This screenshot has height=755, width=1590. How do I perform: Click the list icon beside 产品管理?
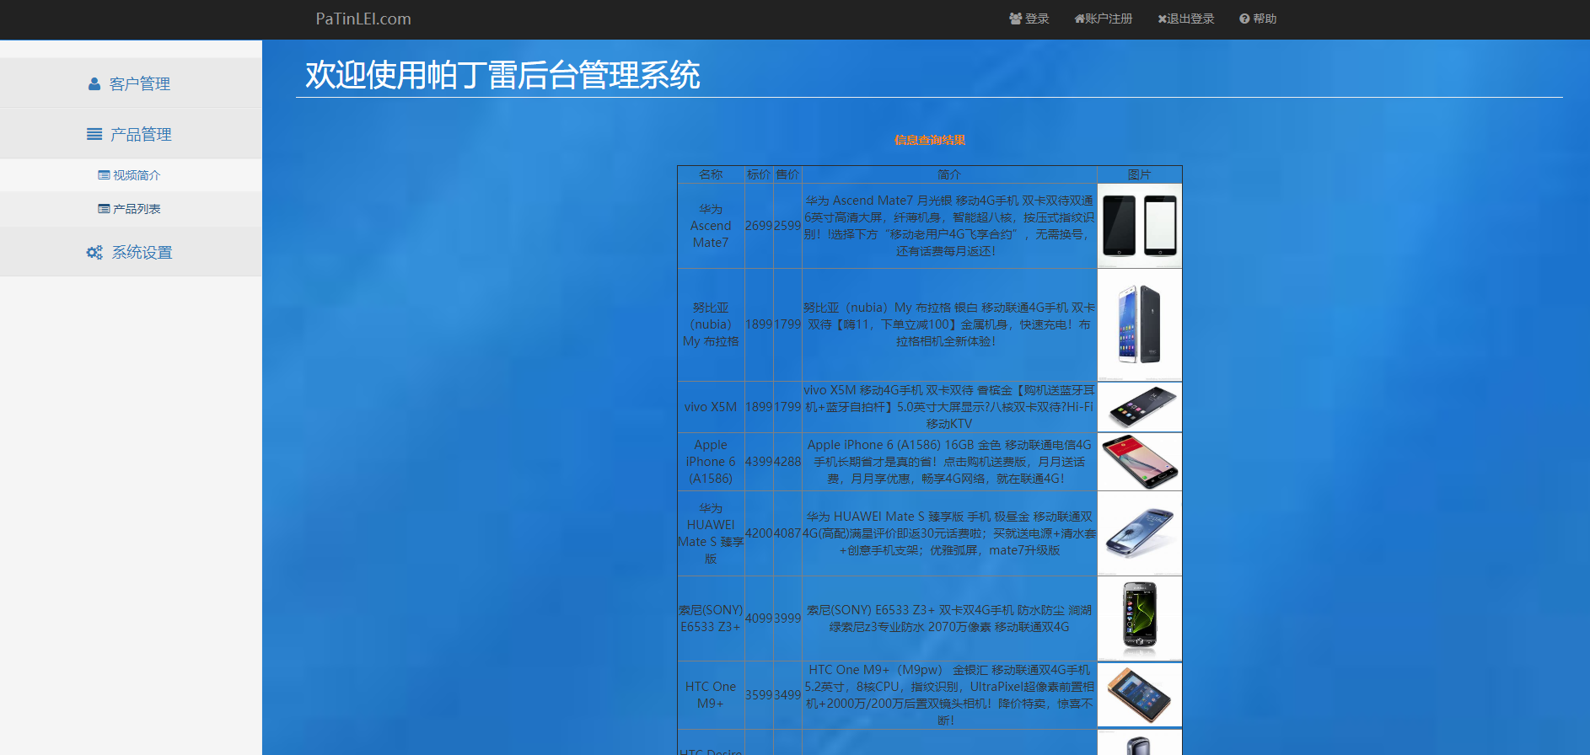pyautogui.click(x=94, y=134)
